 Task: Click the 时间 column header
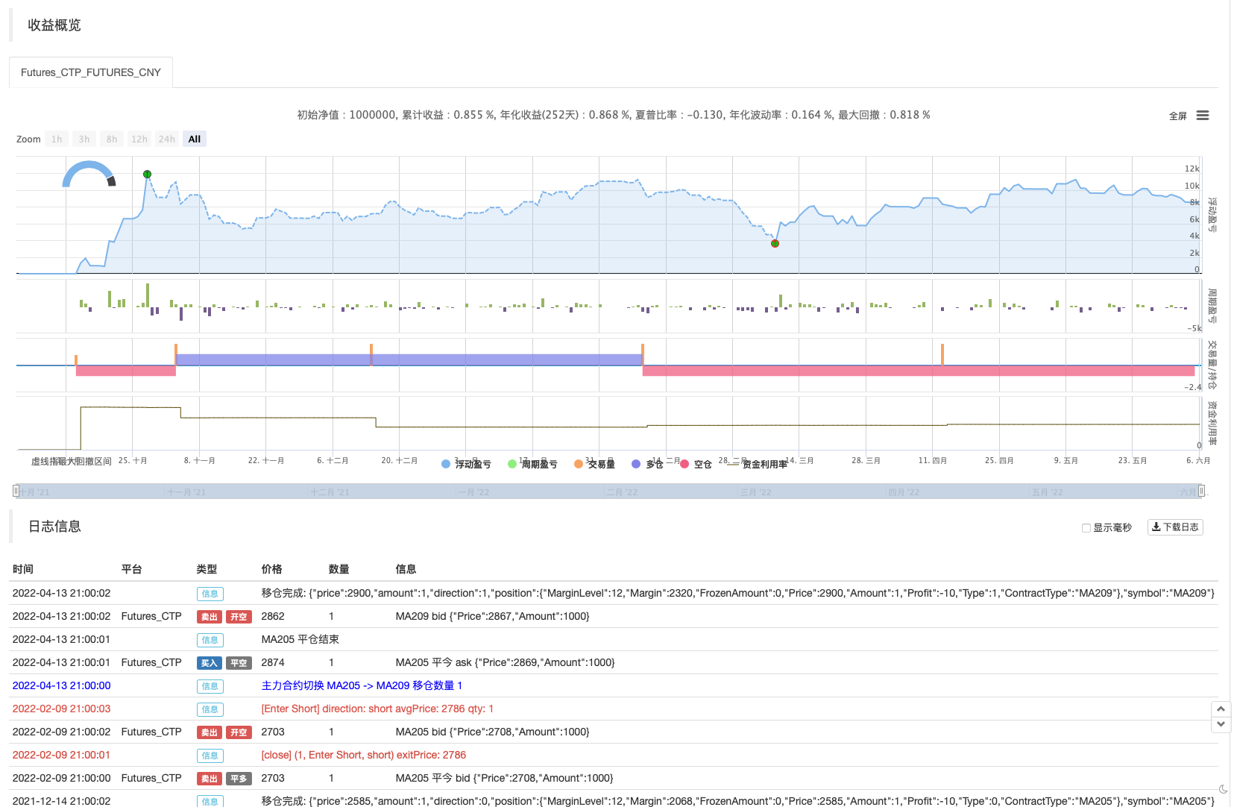23,569
